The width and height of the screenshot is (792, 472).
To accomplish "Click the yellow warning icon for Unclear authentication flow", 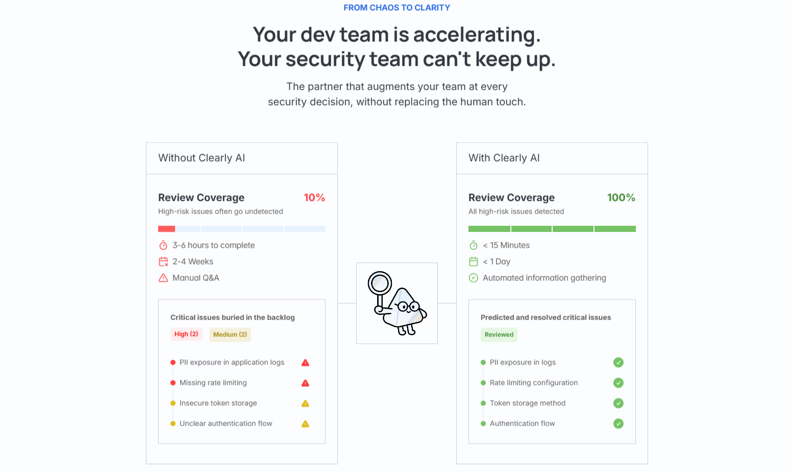I will point(305,424).
